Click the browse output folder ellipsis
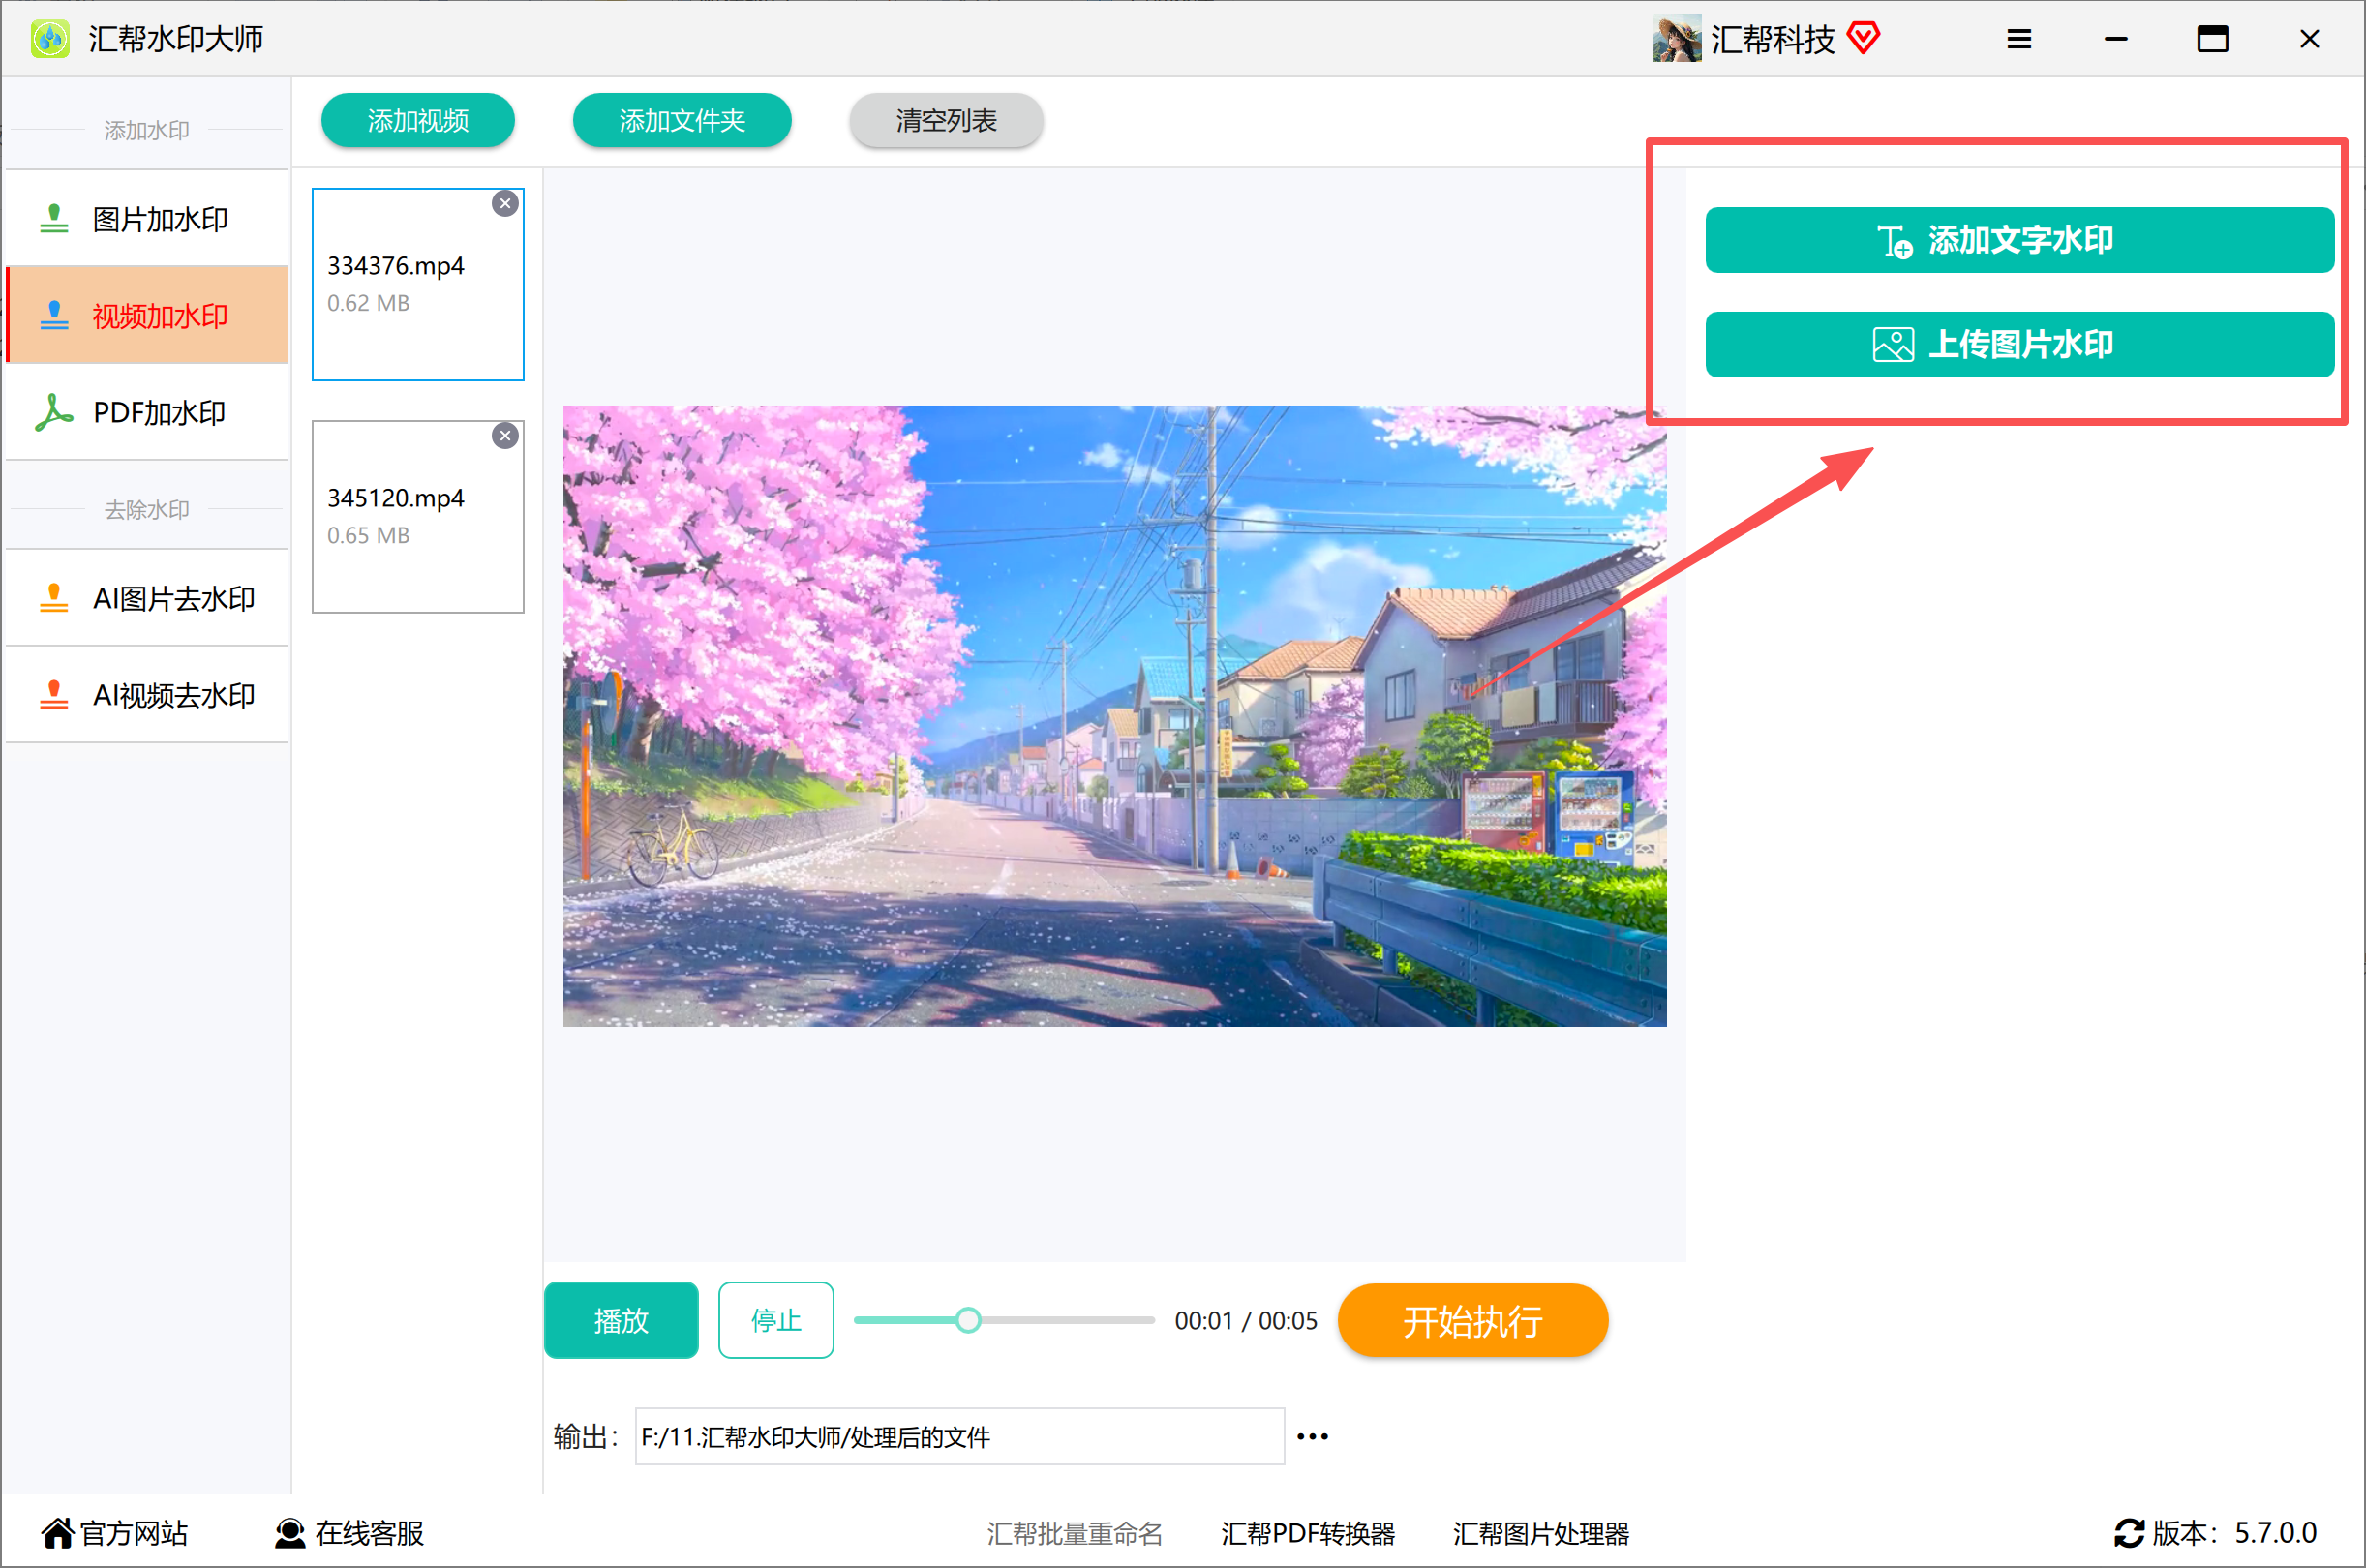2366x1568 pixels. coord(1312,1437)
